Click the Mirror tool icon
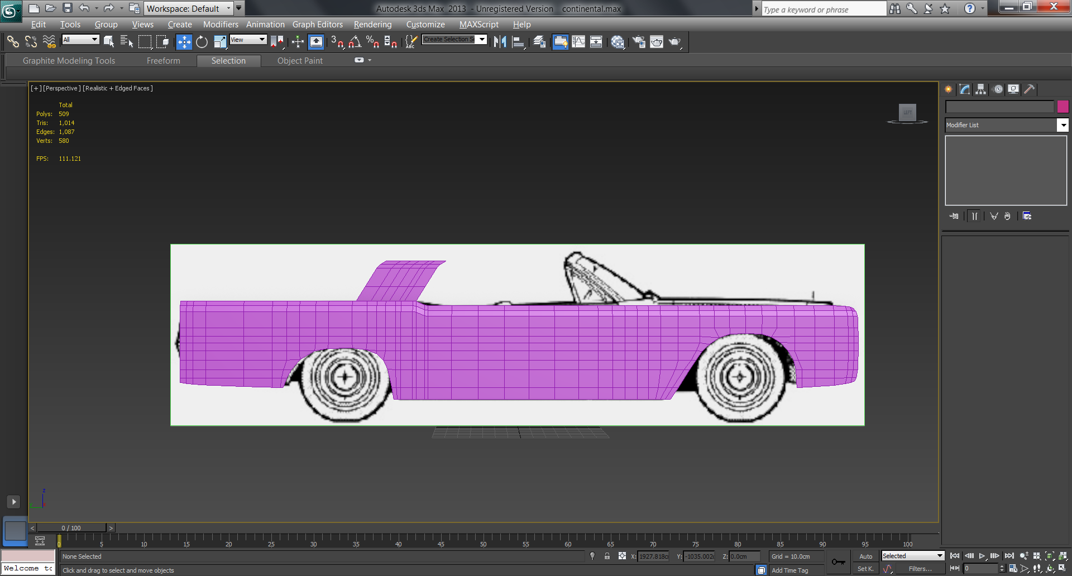This screenshot has width=1072, height=576. tap(500, 42)
